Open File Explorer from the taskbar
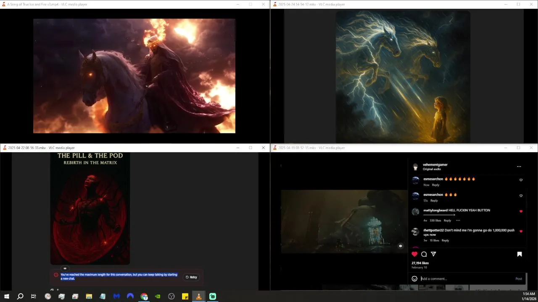The width and height of the screenshot is (538, 302). pyautogui.click(x=89, y=297)
